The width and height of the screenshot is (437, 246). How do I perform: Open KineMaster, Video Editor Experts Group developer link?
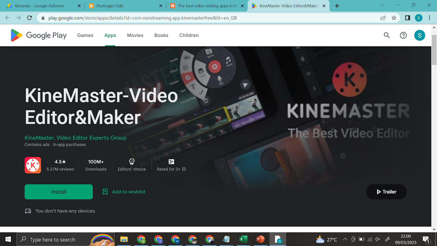coord(75,138)
